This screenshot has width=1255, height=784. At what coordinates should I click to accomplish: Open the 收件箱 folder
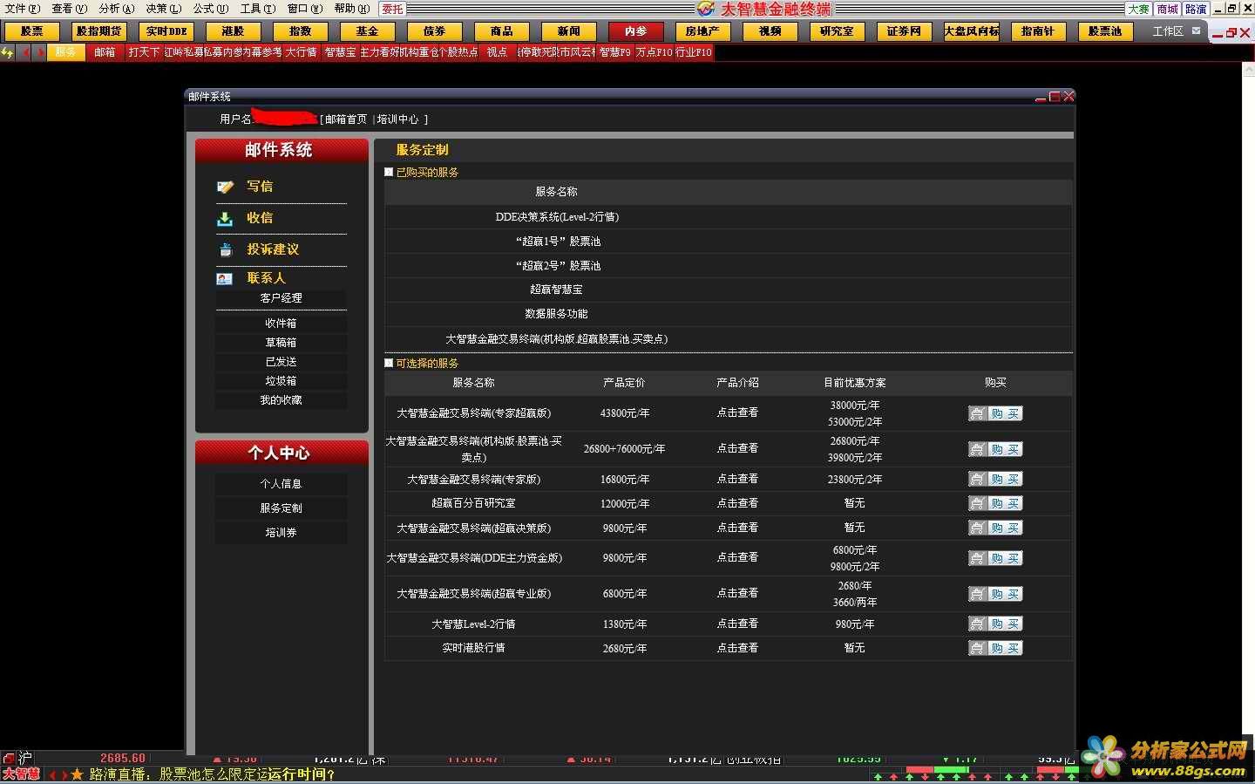[282, 324]
